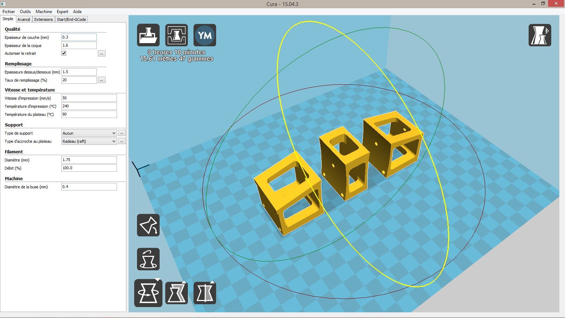
Task: Open the View mode icon in viewport corner
Action: (540, 35)
